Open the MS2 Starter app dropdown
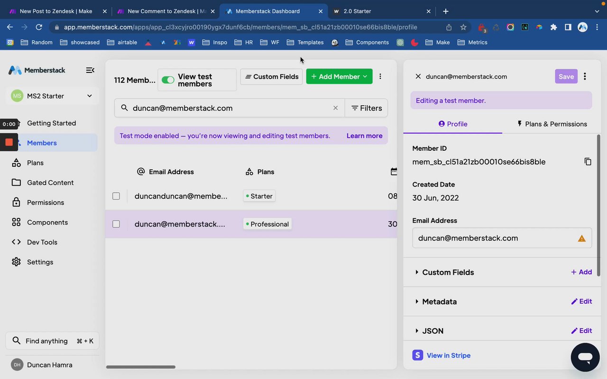The image size is (607, 379). (x=52, y=96)
